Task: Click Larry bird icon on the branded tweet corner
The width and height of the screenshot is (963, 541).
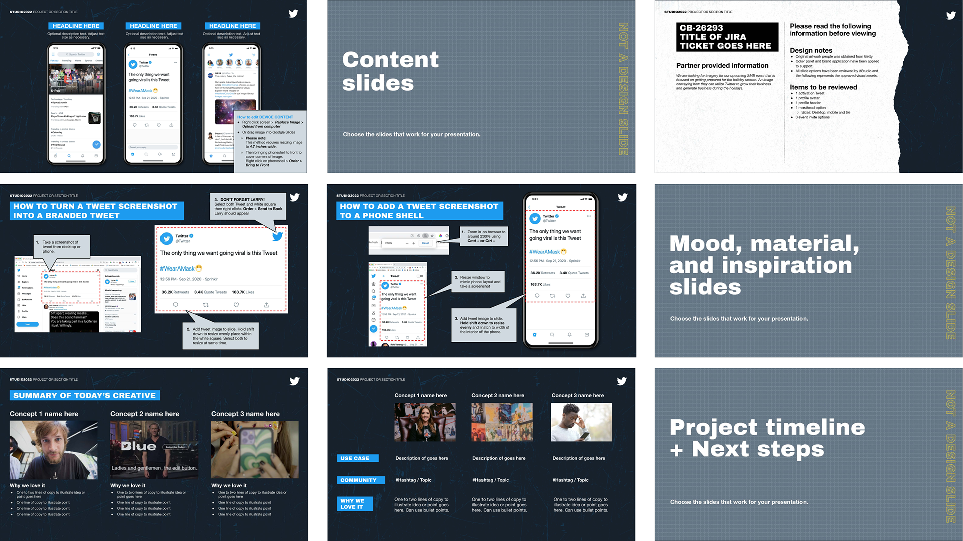Action: [x=277, y=236]
